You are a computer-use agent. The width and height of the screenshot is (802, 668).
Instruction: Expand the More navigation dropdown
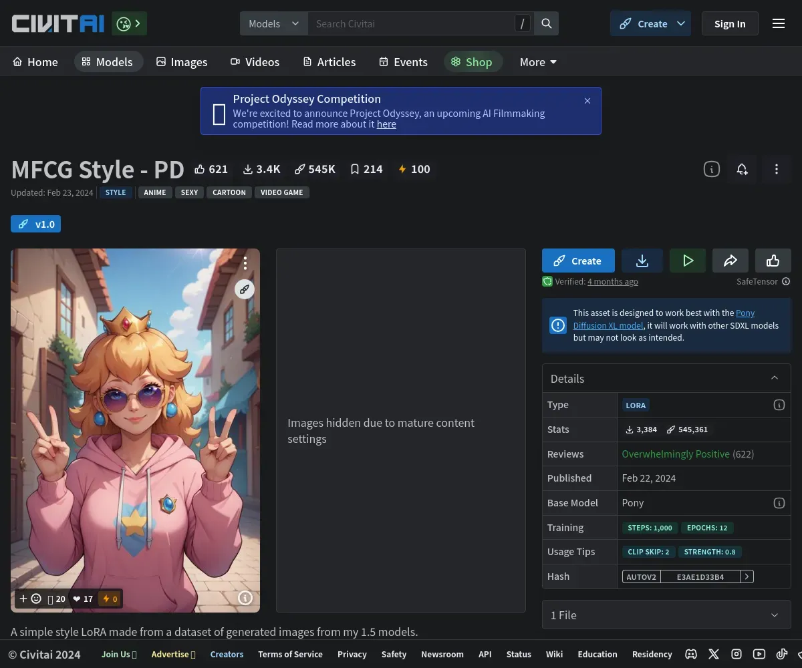tap(538, 62)
